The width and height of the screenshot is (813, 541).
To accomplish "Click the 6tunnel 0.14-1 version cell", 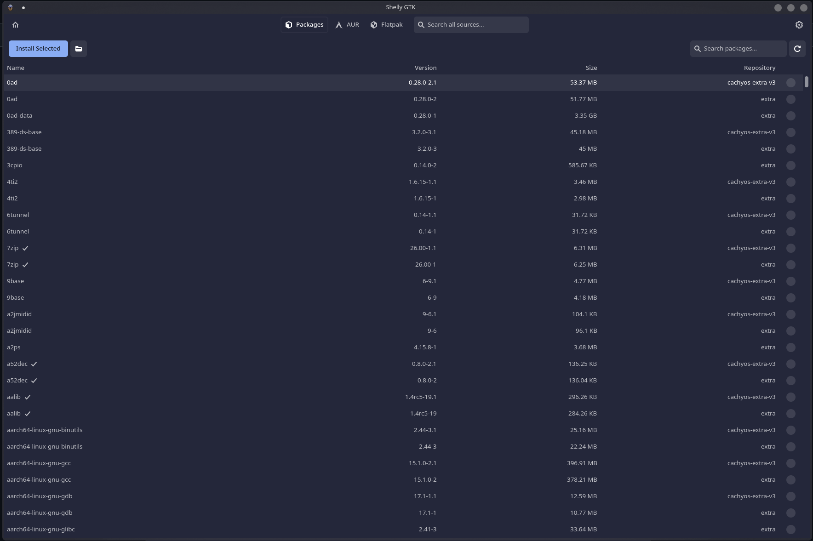I will (428, 232).
